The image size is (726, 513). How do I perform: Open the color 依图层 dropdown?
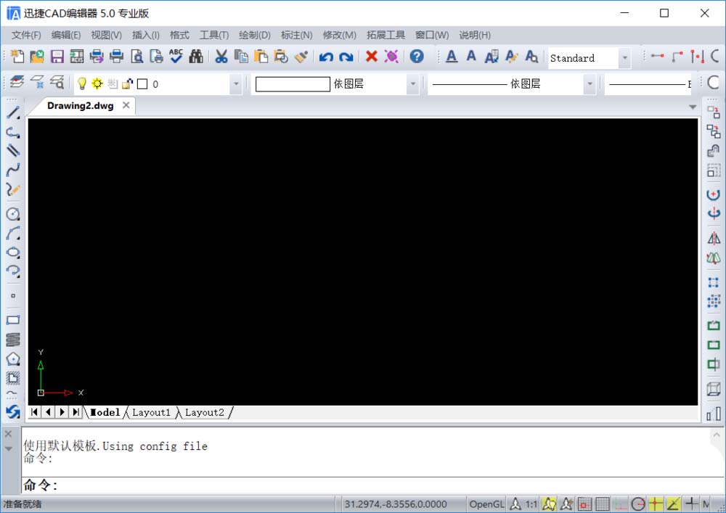tap(412, 83)
